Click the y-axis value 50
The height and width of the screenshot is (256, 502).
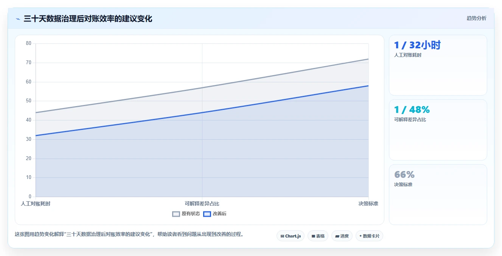pos(29,101)
